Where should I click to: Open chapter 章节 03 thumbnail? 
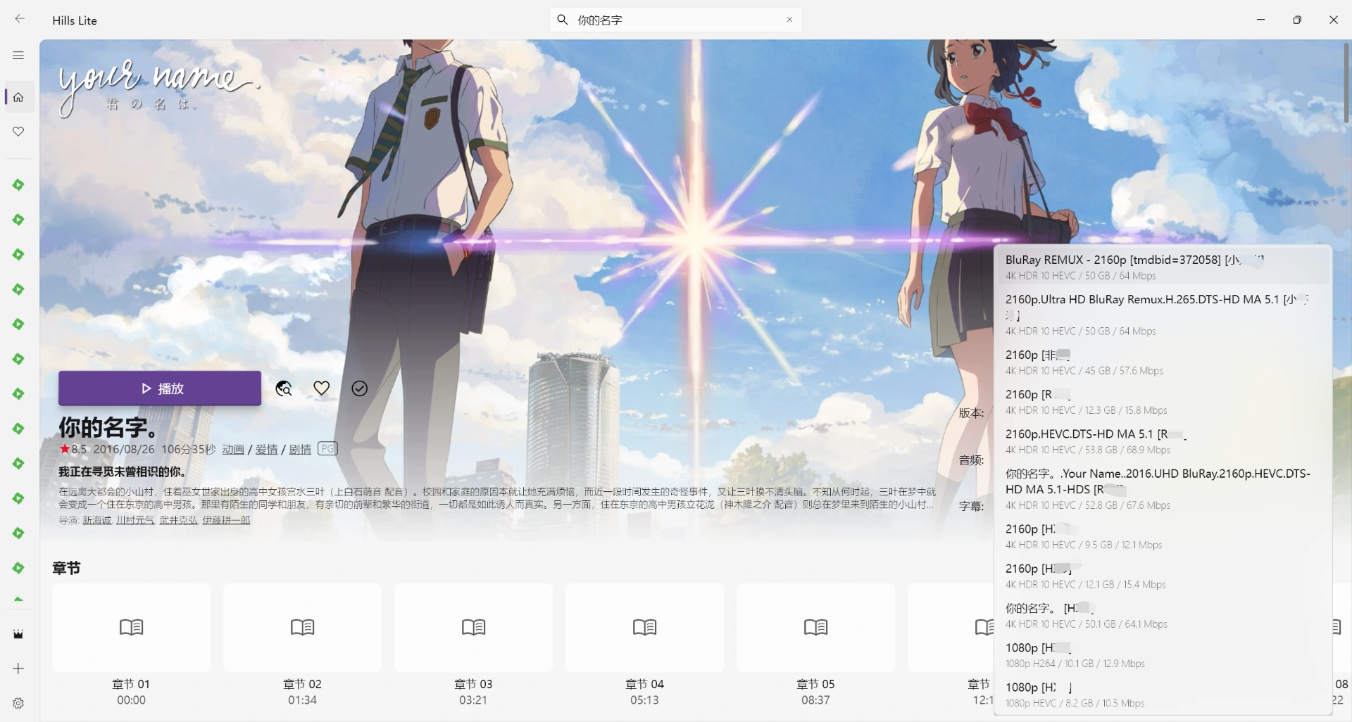[473, 627]
